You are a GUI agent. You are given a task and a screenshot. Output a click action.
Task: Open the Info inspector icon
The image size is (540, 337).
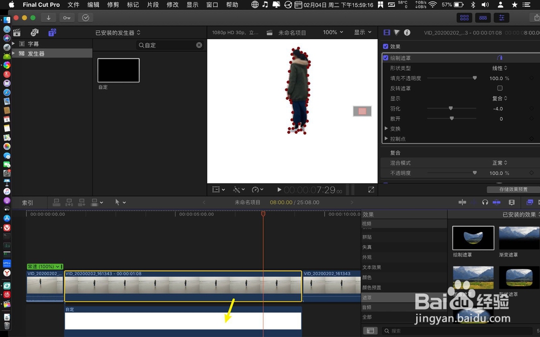pos(407,32)
